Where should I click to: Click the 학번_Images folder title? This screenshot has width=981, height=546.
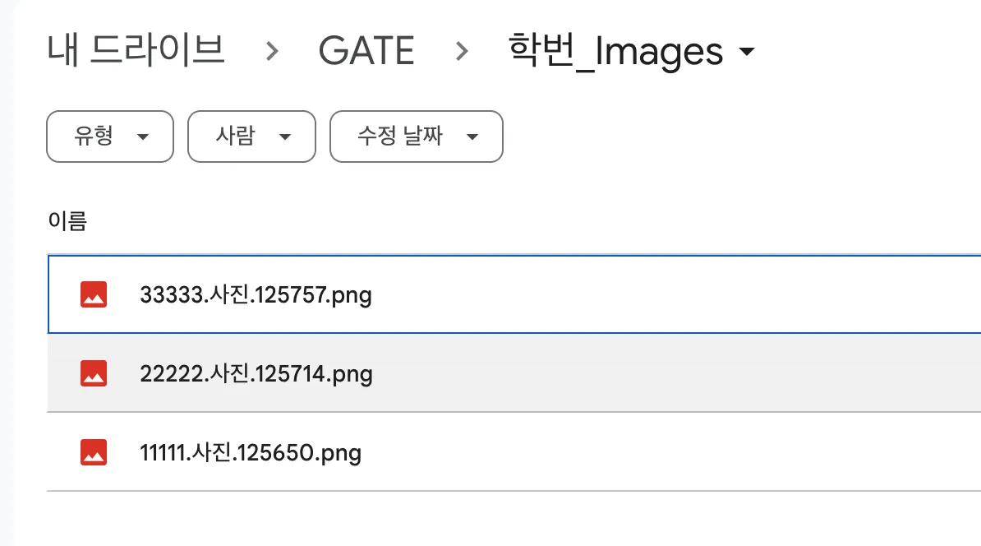click(x=616, y=51)
